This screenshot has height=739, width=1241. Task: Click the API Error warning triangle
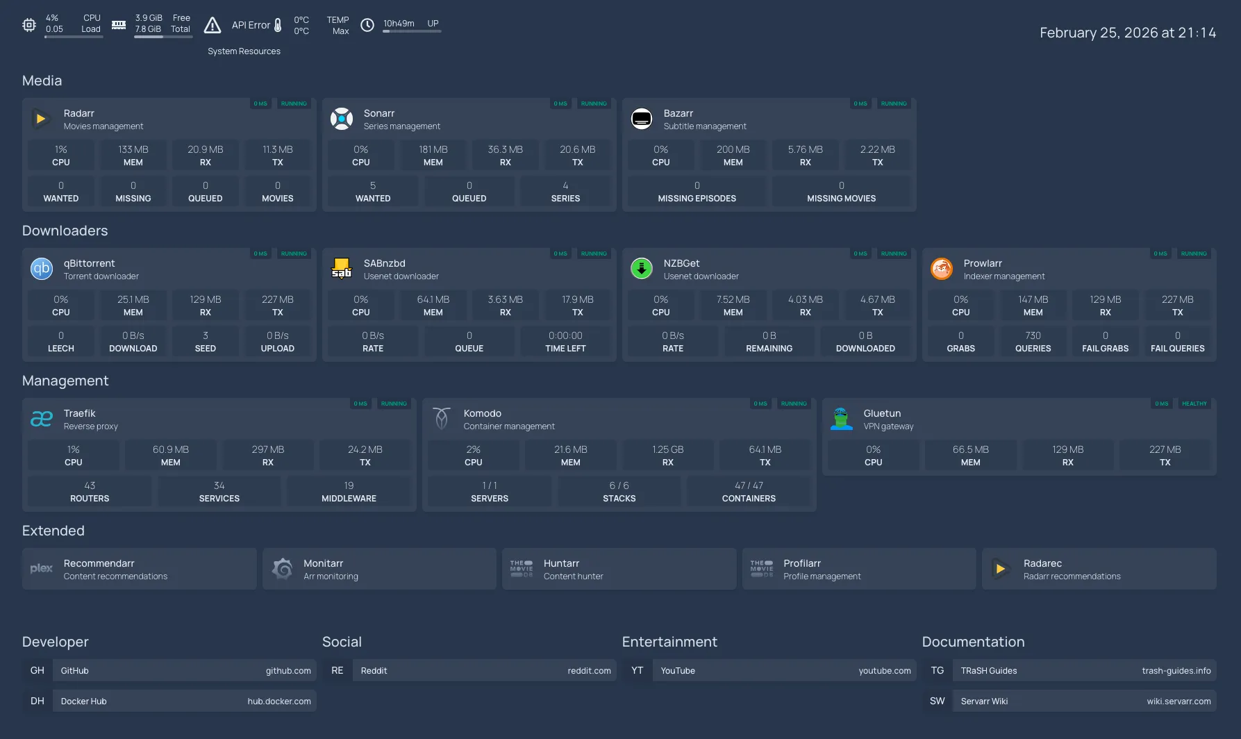[213, 26]
